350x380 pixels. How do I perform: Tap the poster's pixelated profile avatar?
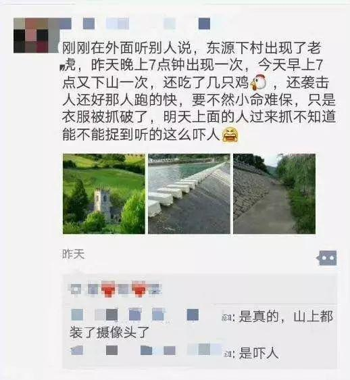(36, 35)
